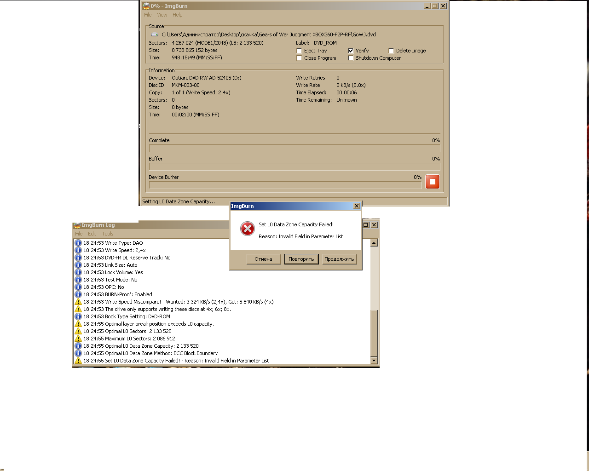
Task: Click info icon beside Write Speed: 2,4x
Action: 78,250
